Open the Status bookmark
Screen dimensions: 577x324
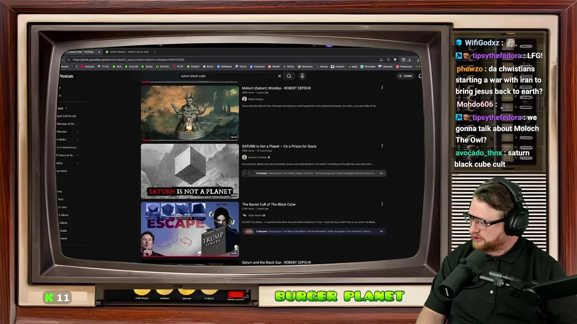[x=147, y=67]
